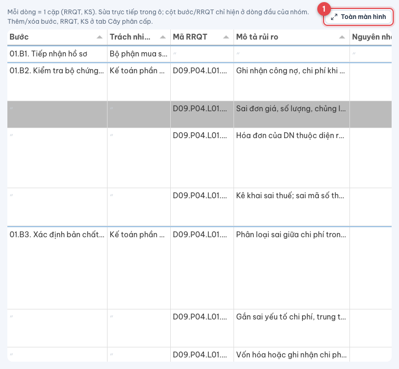
Task: Select Kế toán phần ... in 01.B3 row
Action: coord(139,268)
